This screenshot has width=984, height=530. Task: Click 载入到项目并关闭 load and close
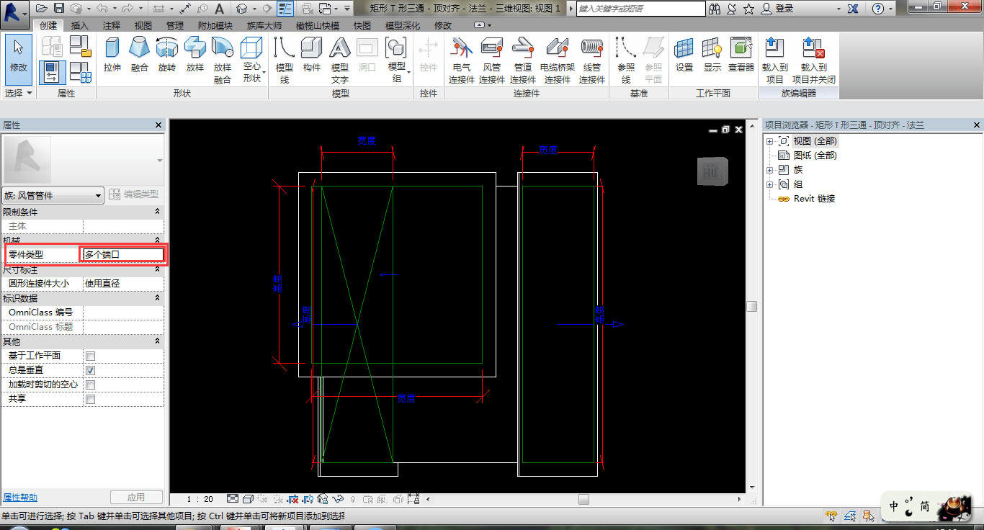point(814,60)
